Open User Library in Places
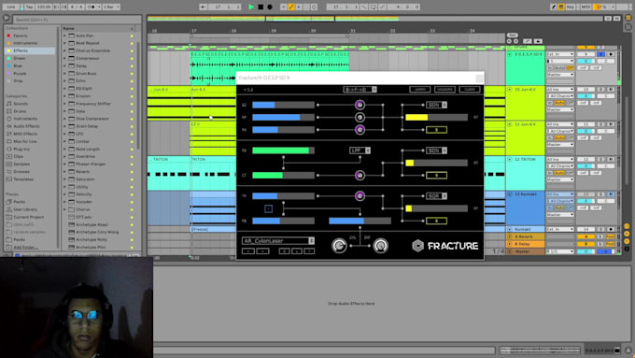Image resolution: width=635 pixels, height=358 pixels. pyautogui.click(x=25, y=209)
